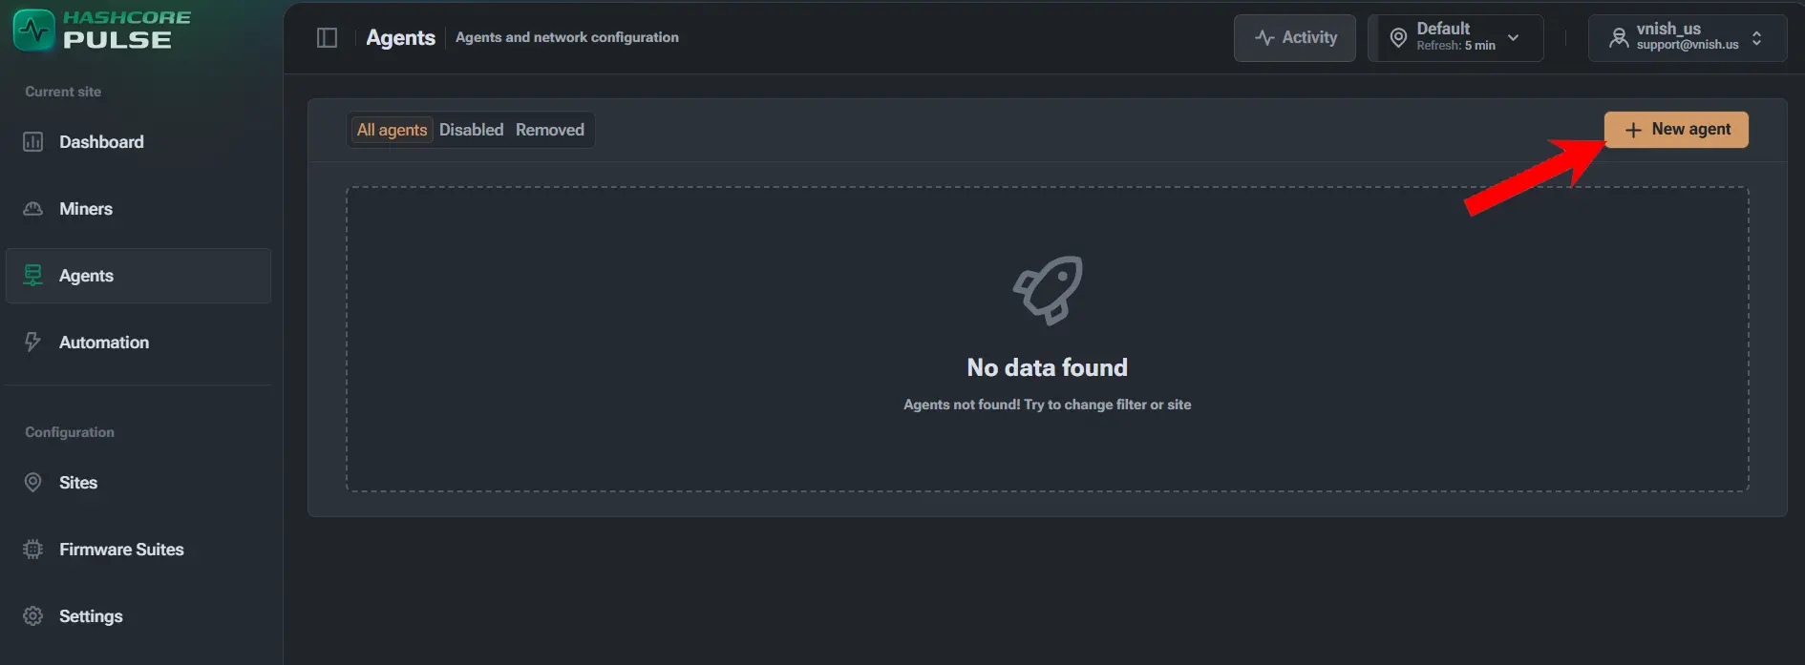Click the Dashboard chart icon
Screen dimensions: 1805x665
coord(33,142)
